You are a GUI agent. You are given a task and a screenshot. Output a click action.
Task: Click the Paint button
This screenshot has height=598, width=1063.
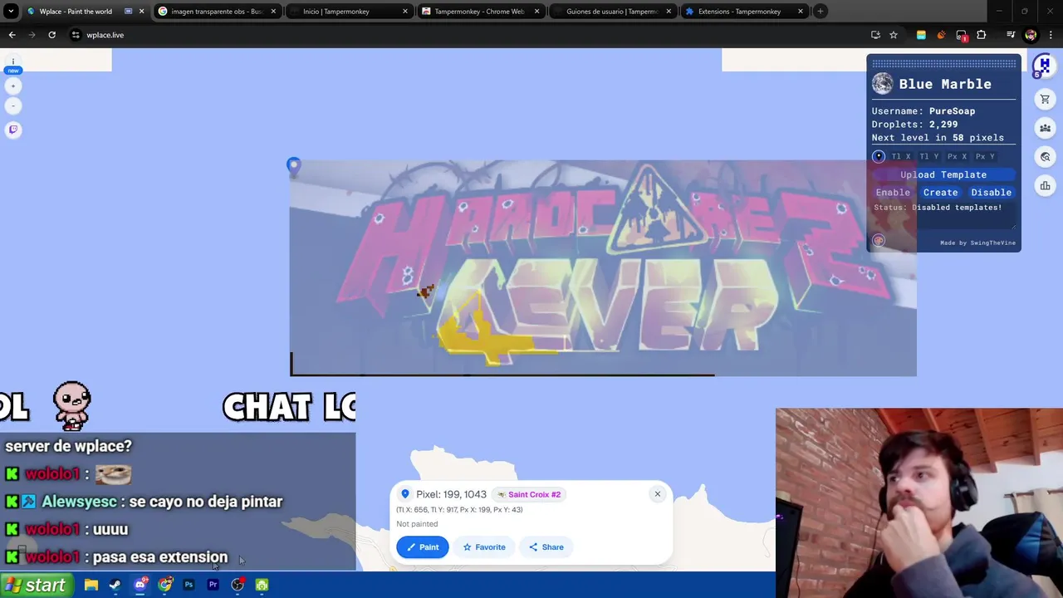pos(422,547)
